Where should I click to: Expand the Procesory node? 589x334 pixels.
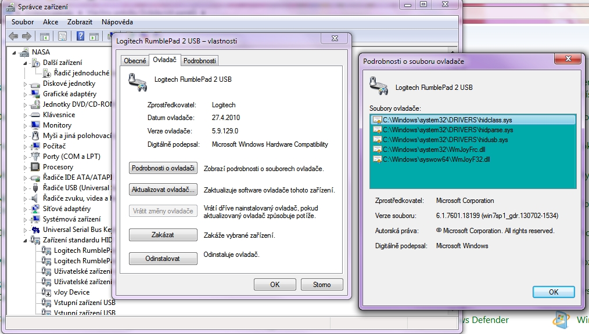tap(26, 168)
